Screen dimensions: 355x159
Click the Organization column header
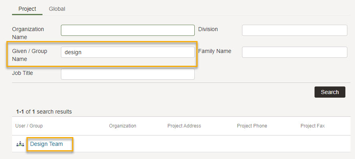[x=123, y=126]
